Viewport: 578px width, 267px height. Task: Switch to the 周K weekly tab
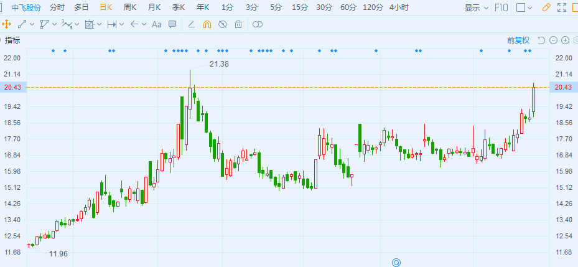pos(130,7)
